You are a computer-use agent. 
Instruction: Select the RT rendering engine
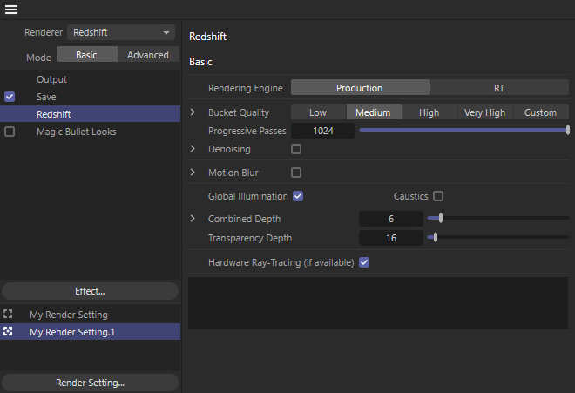click(x=499, y=88)
